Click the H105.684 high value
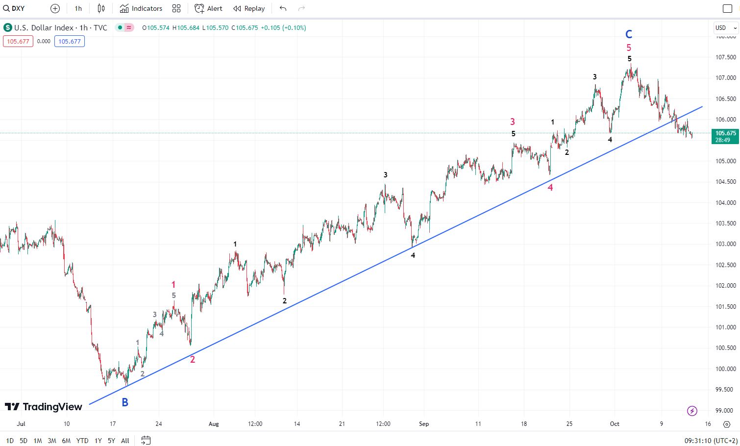Image resolution: width=740 pixels, height=446 pixels. tap(186, 28)
